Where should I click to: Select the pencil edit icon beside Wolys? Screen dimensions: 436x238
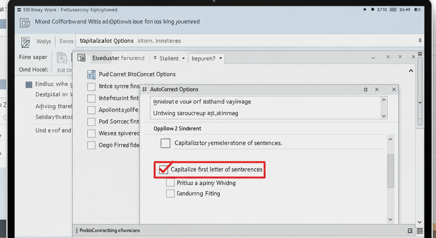pyautogui.click(x=25, y=41)
